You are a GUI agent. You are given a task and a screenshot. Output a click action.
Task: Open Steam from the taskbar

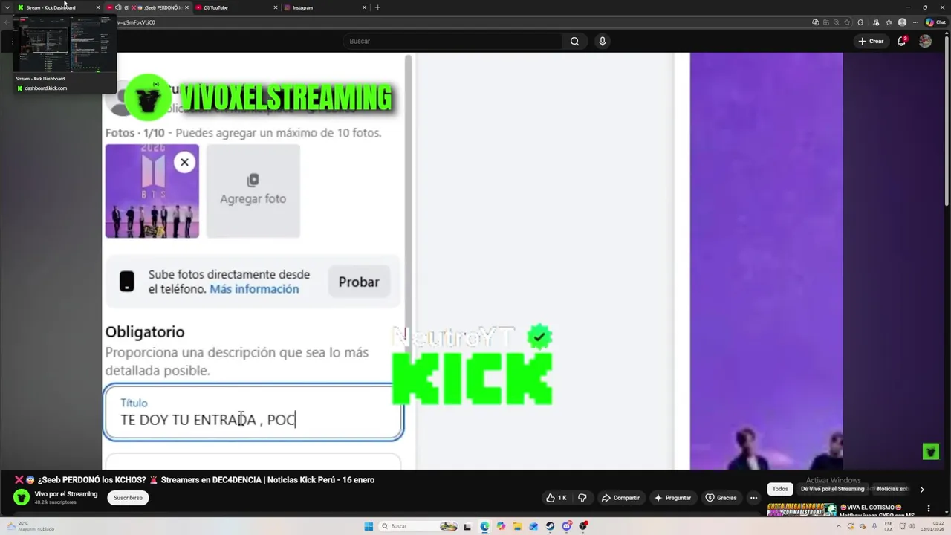point(550,526)
